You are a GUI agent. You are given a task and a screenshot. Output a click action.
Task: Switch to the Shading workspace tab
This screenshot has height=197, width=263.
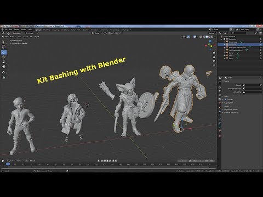pyautogui.click(x=85, y=30)
